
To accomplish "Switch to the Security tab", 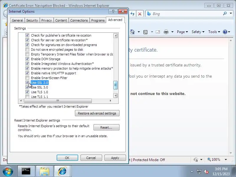I will (32, 20).
